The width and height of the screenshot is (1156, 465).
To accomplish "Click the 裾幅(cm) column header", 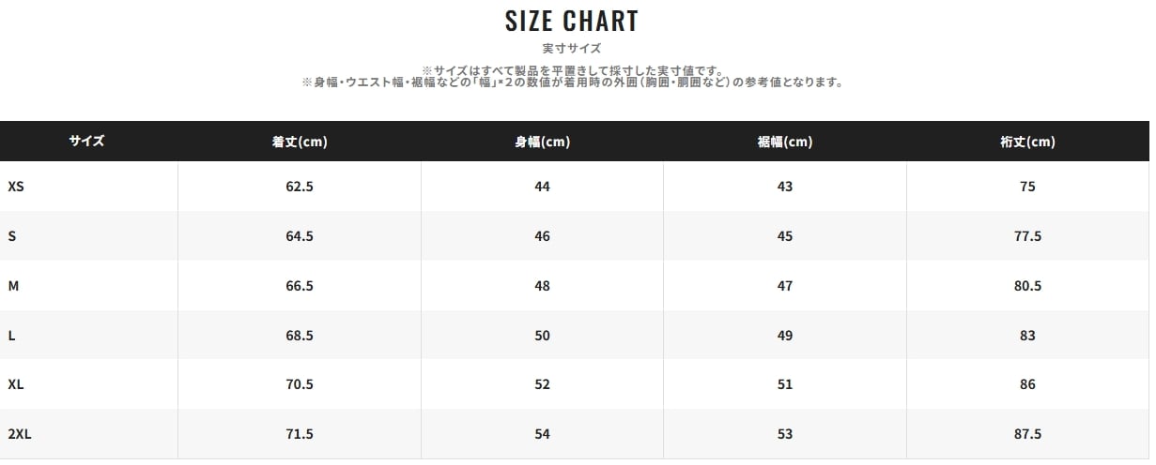I will point(785,142).
